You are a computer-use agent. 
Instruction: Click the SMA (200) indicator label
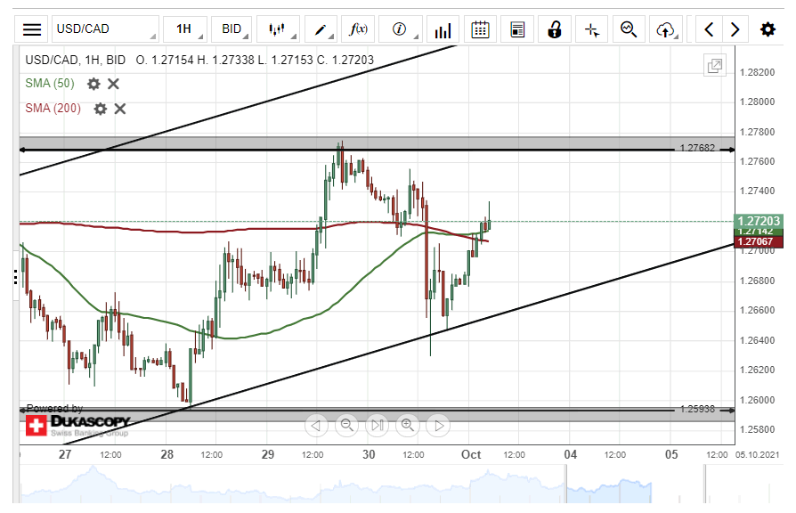(53, 108)
